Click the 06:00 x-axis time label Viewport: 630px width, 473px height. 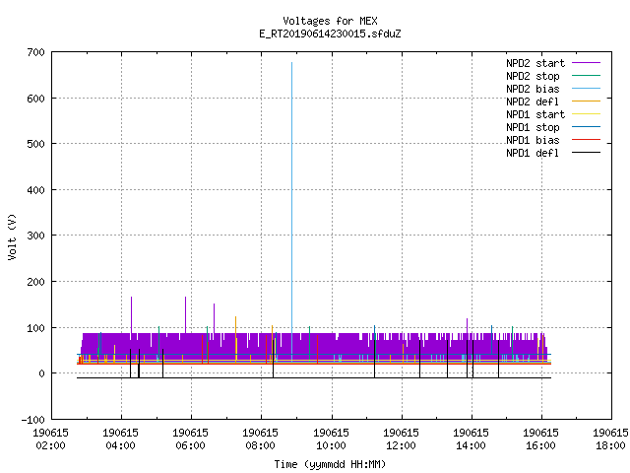[x=190, y=445]
